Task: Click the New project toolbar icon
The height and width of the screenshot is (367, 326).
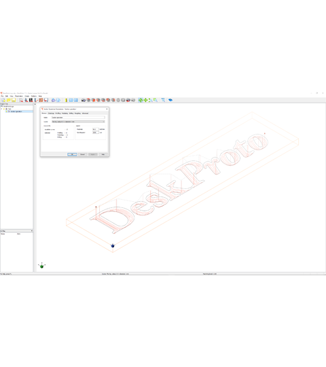Action: coord(3,100)
